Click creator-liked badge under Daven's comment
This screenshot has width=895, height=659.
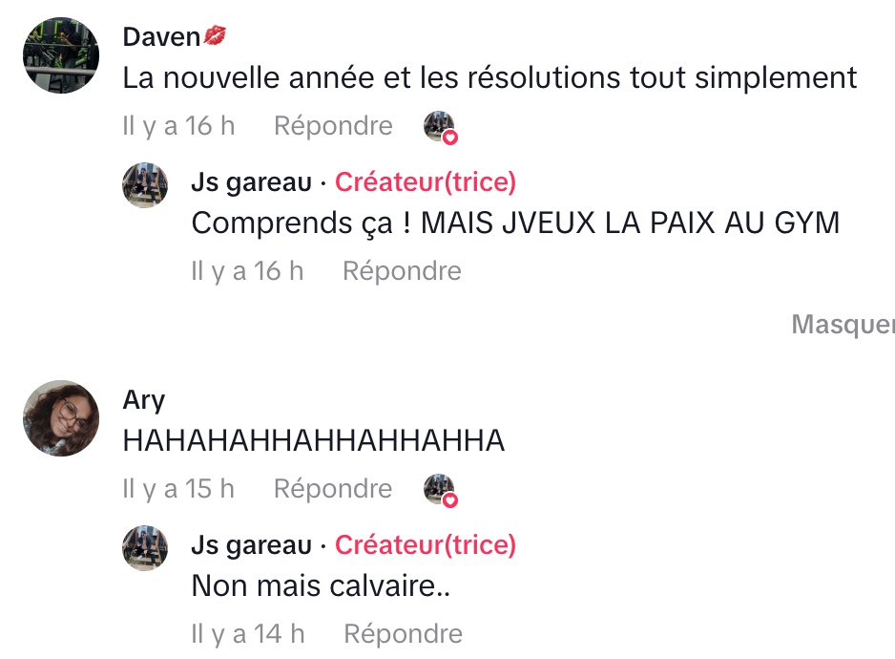point(441,127)
